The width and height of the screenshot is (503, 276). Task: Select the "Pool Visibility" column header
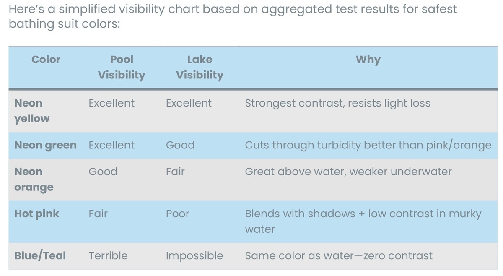122,67
